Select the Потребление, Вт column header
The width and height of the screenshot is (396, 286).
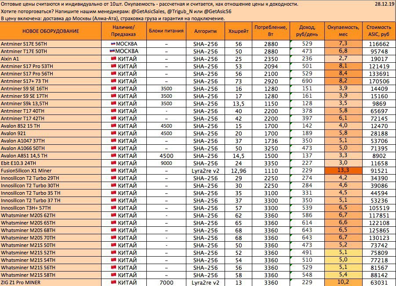coord(271,31)
